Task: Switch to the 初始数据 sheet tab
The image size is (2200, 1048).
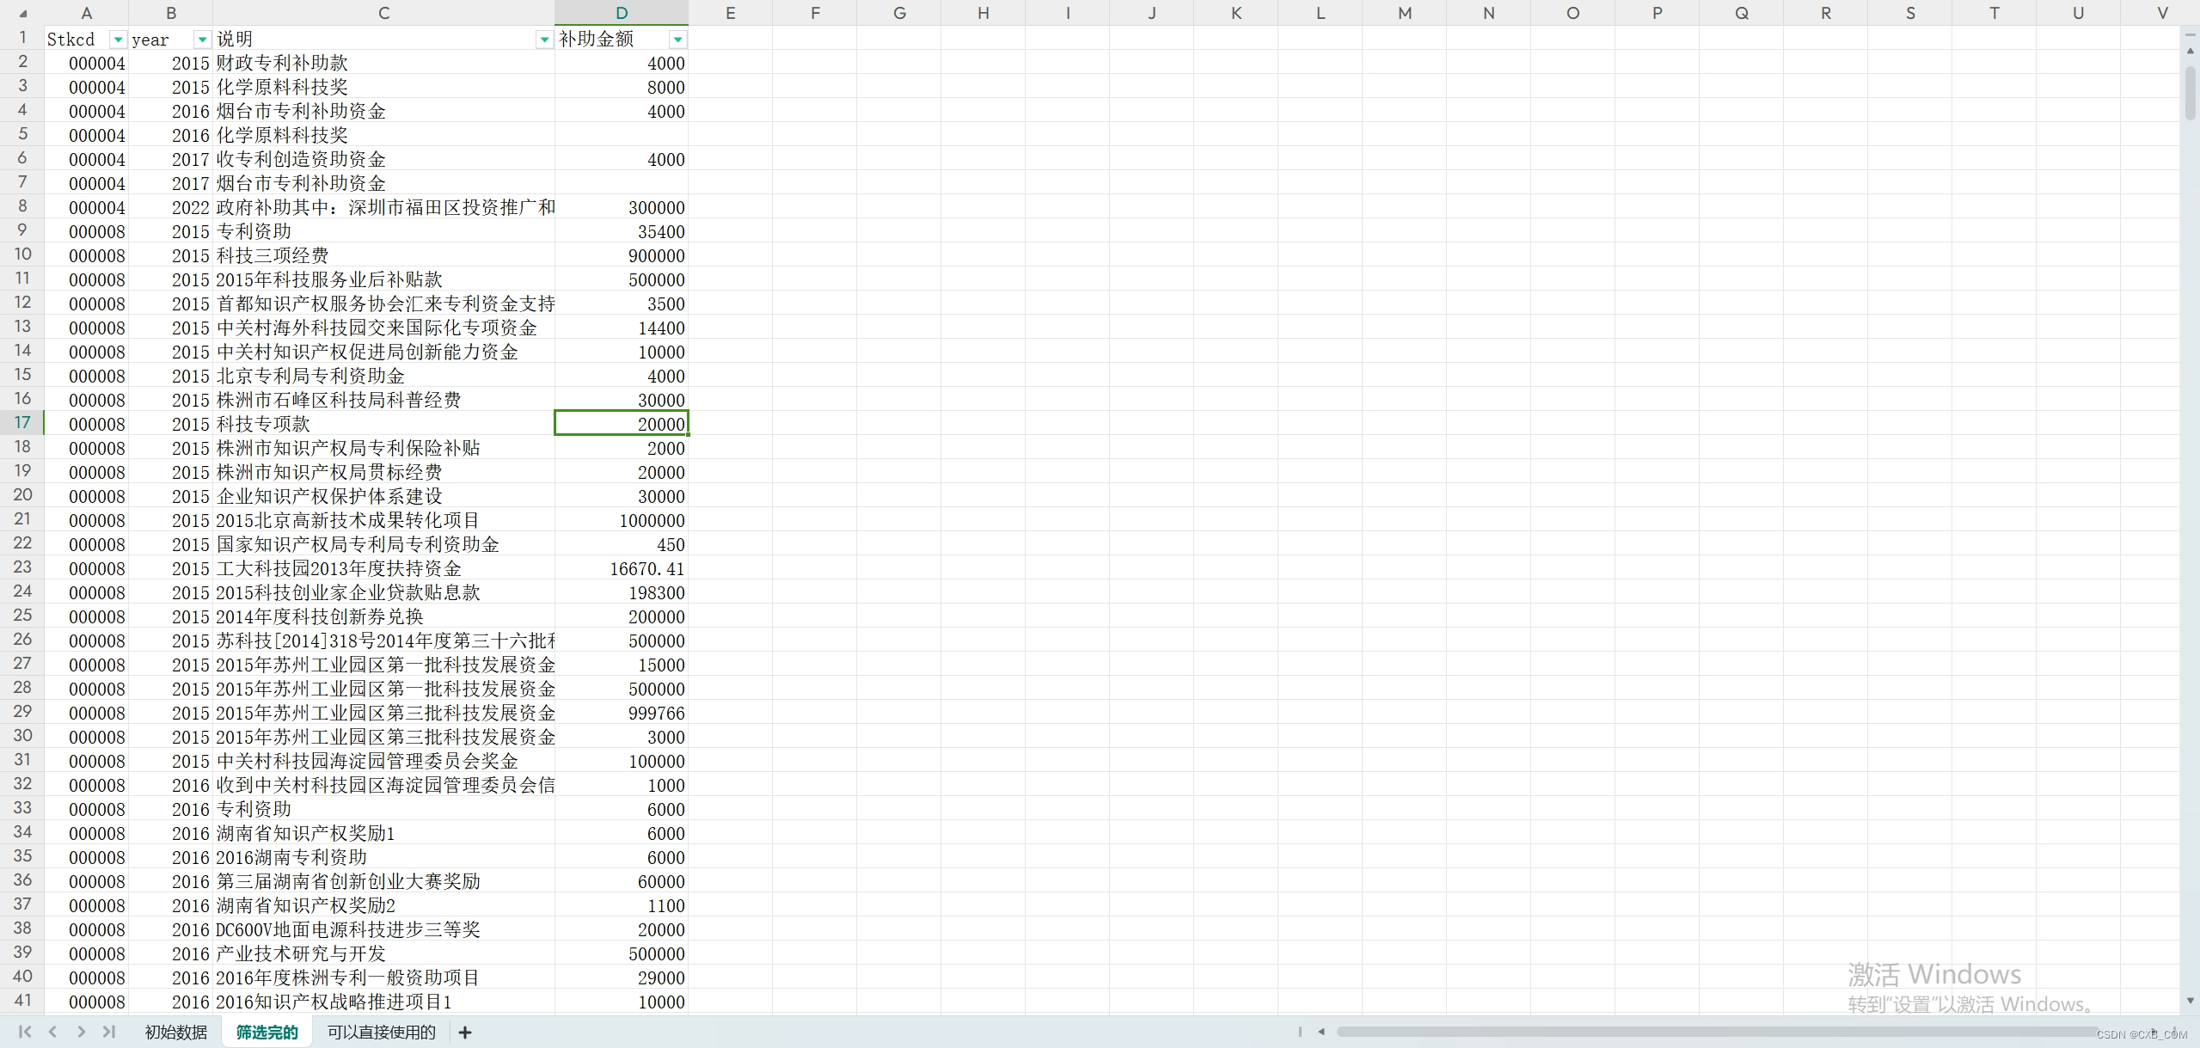Action: coord(176,1033)
